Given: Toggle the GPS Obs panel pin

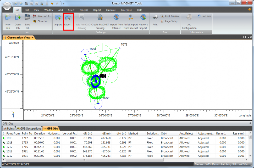Looking at the screenshot, I should pyautogui.click(x=250, y=123).
